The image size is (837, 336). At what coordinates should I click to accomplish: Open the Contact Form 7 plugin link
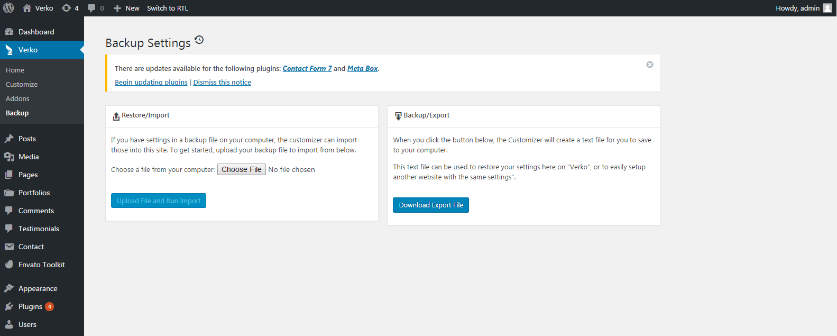(307, 68)
